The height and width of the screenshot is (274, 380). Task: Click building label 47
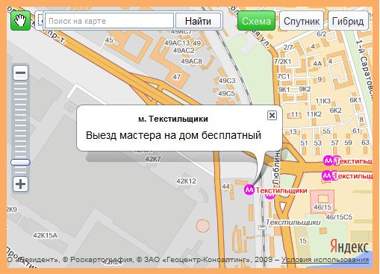pos(177,77)
